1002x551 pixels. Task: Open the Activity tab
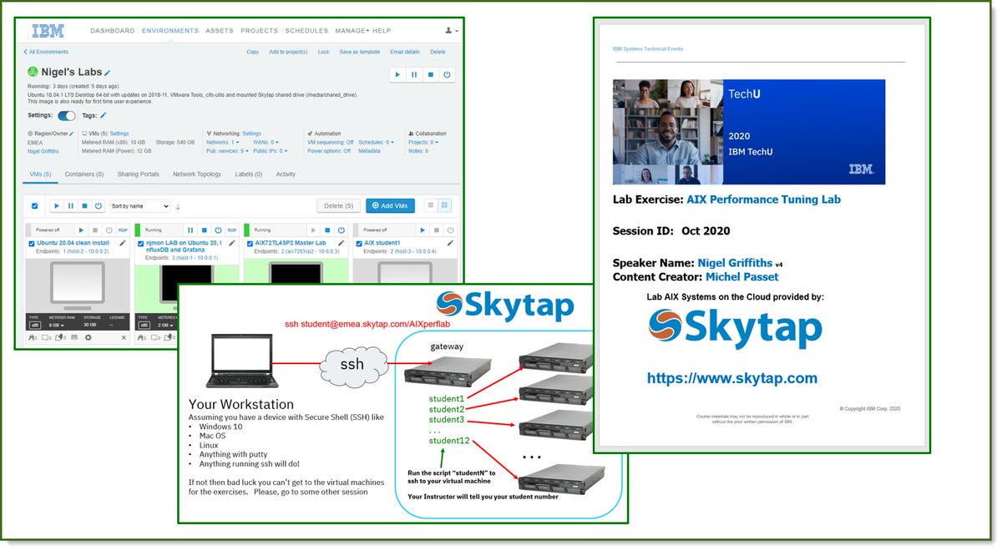click(x=286, y=174)
